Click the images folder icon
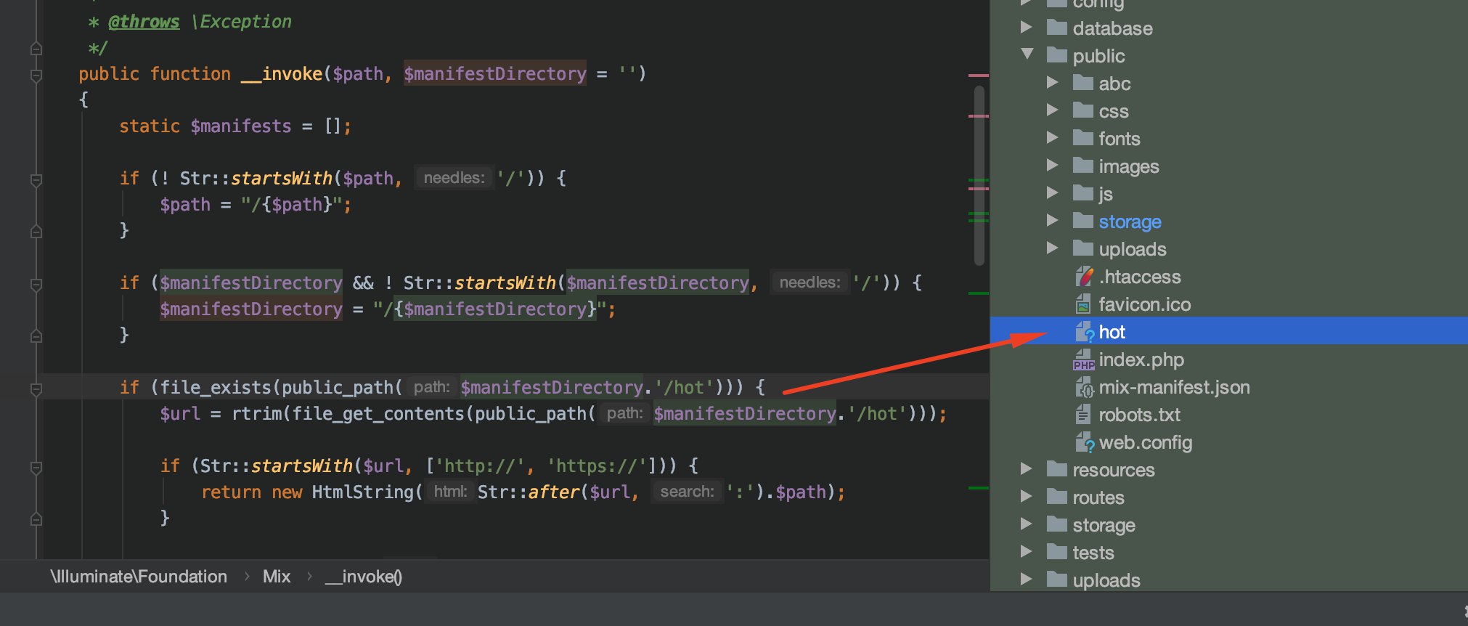The height and width of the screenshot is (626, 1468). (x=1083, y=166)
